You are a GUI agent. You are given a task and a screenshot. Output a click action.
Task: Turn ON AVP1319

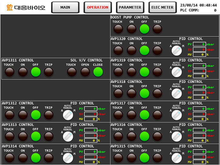(131, 72)
